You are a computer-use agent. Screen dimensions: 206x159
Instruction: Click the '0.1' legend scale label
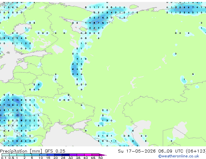pyautogui.click(x=4, y=158)
